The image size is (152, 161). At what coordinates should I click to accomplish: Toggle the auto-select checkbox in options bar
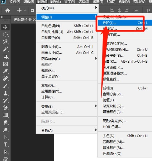[32, 10]
